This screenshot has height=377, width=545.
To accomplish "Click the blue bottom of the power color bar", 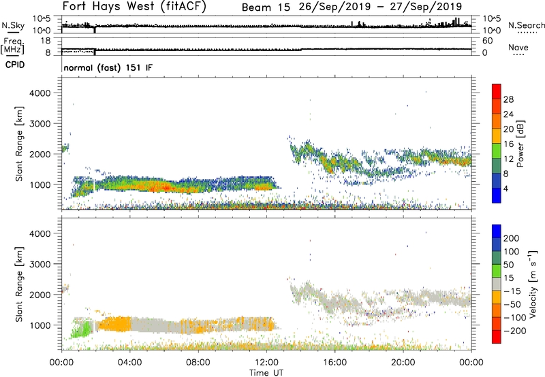I will coord(497,195).
